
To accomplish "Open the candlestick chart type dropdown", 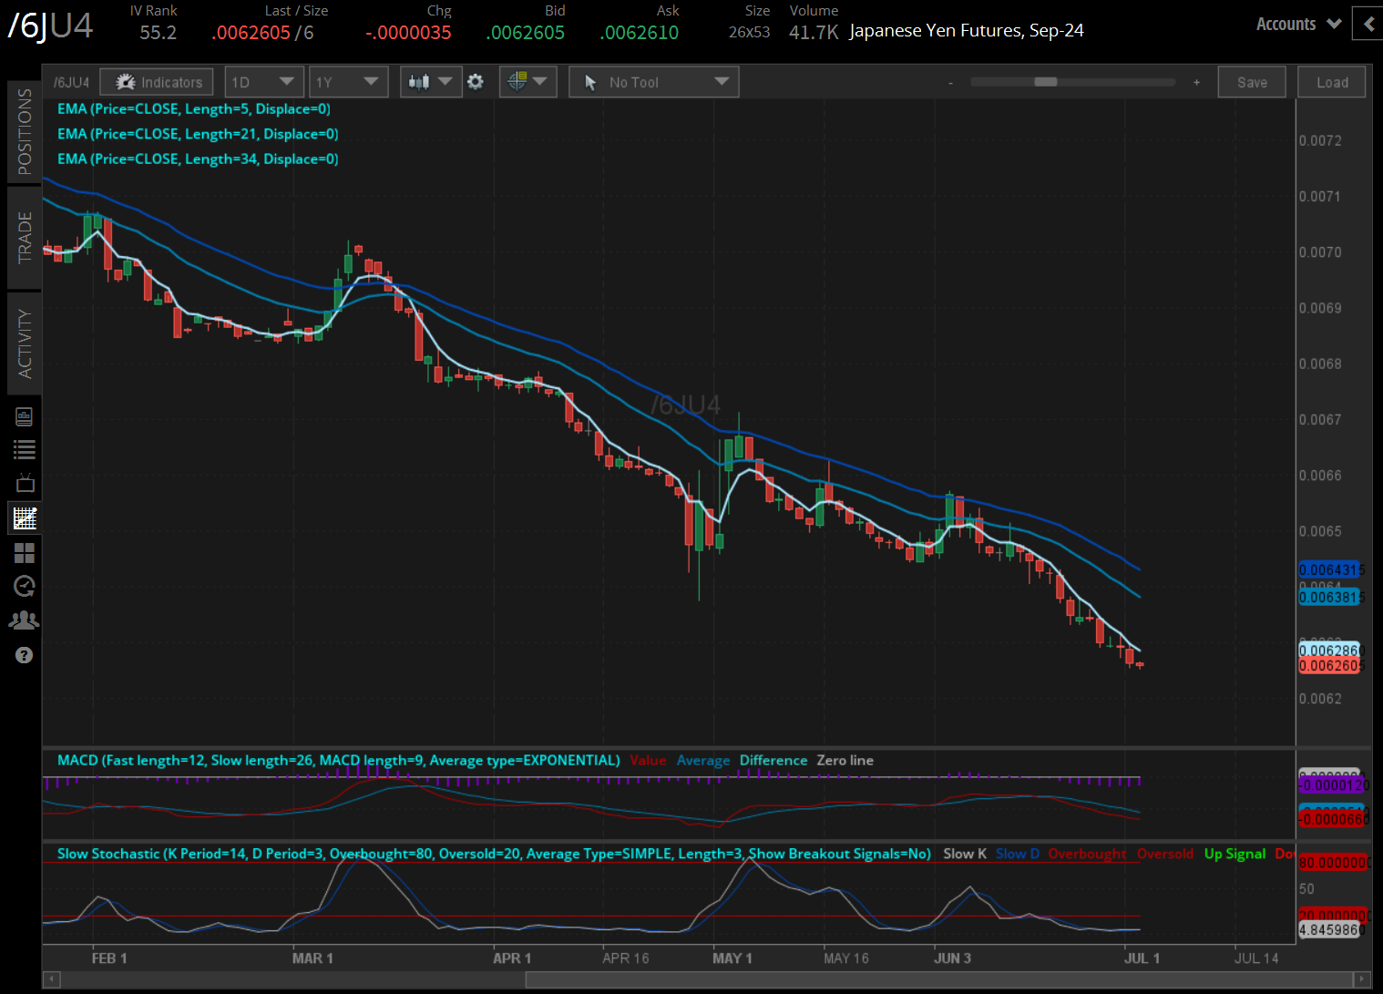I will (x=430, y=82).
